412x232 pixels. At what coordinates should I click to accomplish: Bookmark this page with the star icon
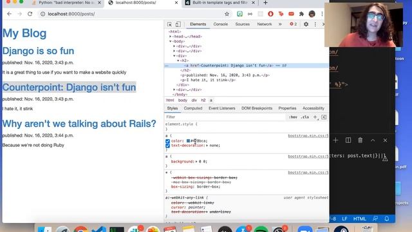point(227,14)
